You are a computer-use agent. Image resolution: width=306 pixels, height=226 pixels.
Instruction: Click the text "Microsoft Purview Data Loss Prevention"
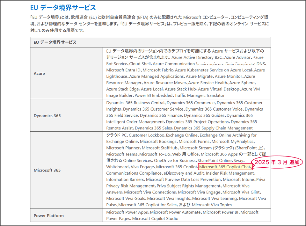point(184,179)
